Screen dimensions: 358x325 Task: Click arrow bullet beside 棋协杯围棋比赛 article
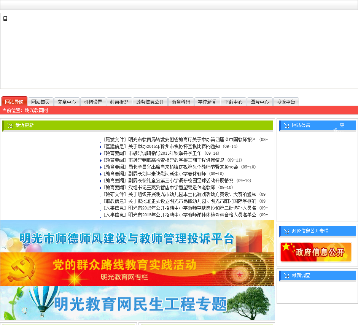(101, 147)
